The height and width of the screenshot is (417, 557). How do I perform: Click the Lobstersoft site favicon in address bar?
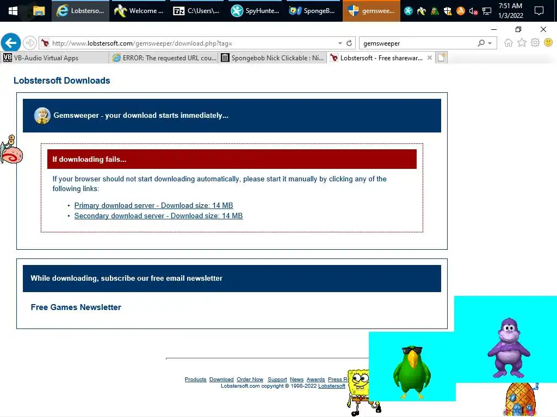45,43
